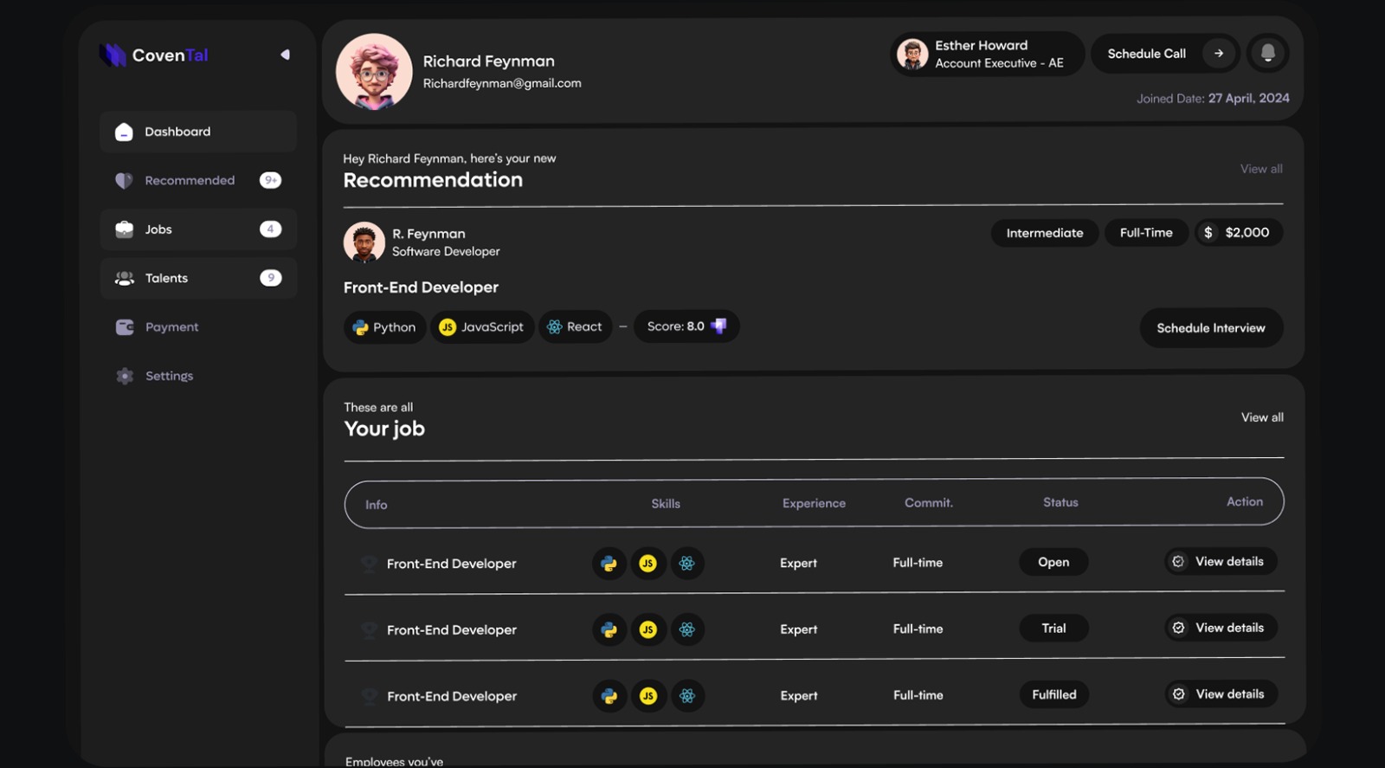1385x768 pixels.
Task: Click the Score 8.0 badge icon
Action: [718, 326]
